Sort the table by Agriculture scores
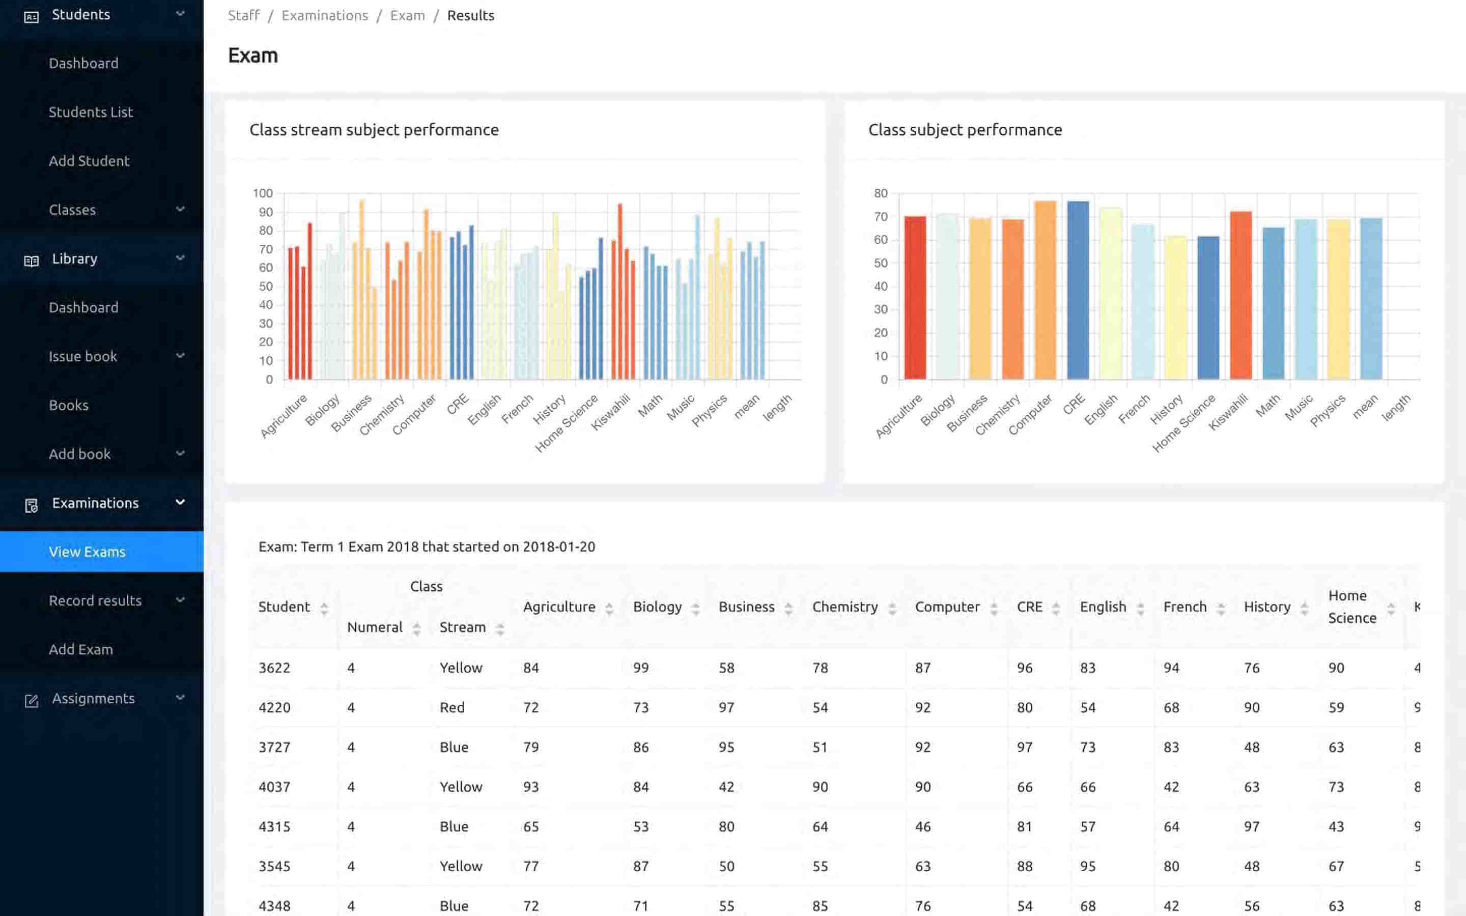1466x916 pixels. pos(609,608)
